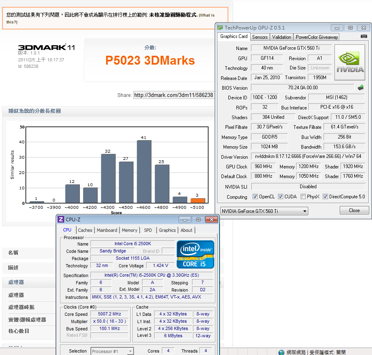Click the CPU name Intel Core i5 2500K
The image size is (372, 355).
133,244
